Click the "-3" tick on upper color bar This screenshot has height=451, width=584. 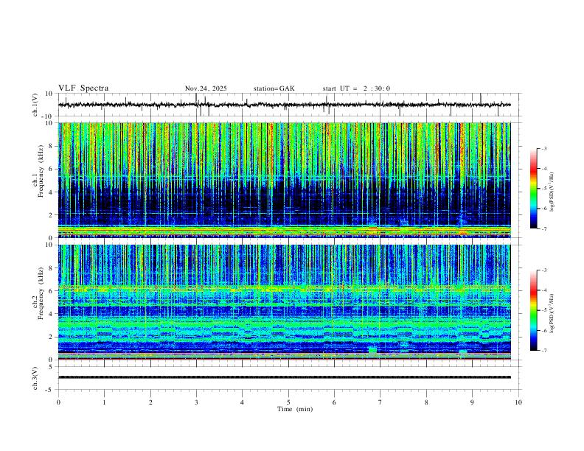pyautogui.click(x=543, y=148)
